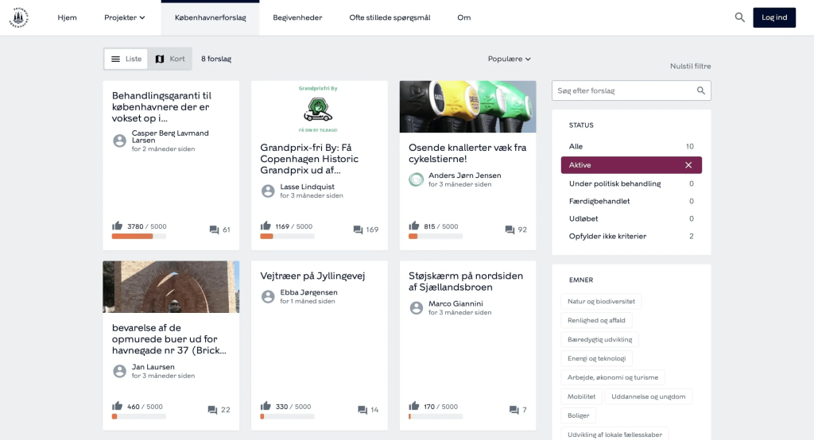Go to Ofte stillede spørgsmål page
Screen dimensions: 814x440
pyautogui.click(x=390, y=17)
